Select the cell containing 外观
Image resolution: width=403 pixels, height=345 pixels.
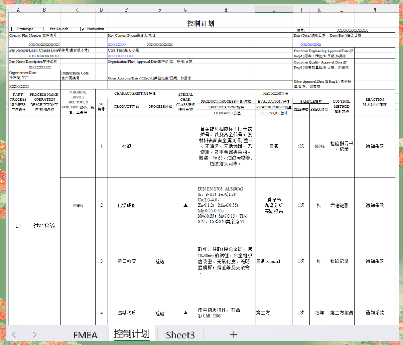pyautogui.click(x=126, y=146)
